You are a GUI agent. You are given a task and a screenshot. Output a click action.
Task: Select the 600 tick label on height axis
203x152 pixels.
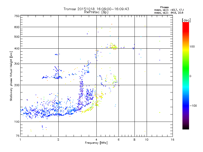(17, 27)
